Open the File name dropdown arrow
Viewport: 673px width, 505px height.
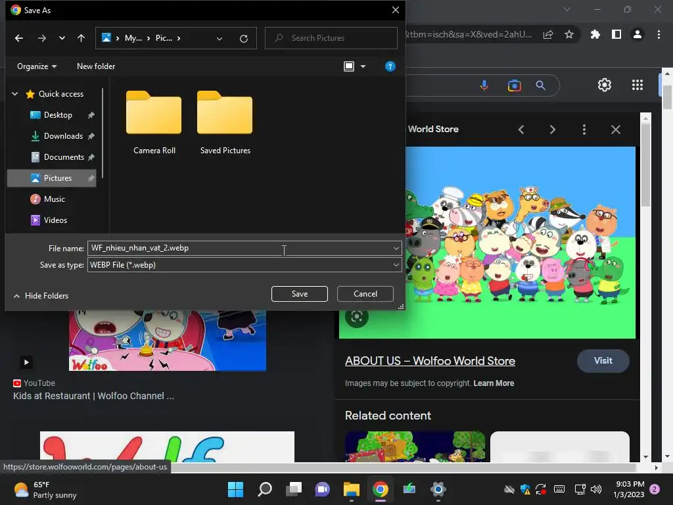point(396,248)
